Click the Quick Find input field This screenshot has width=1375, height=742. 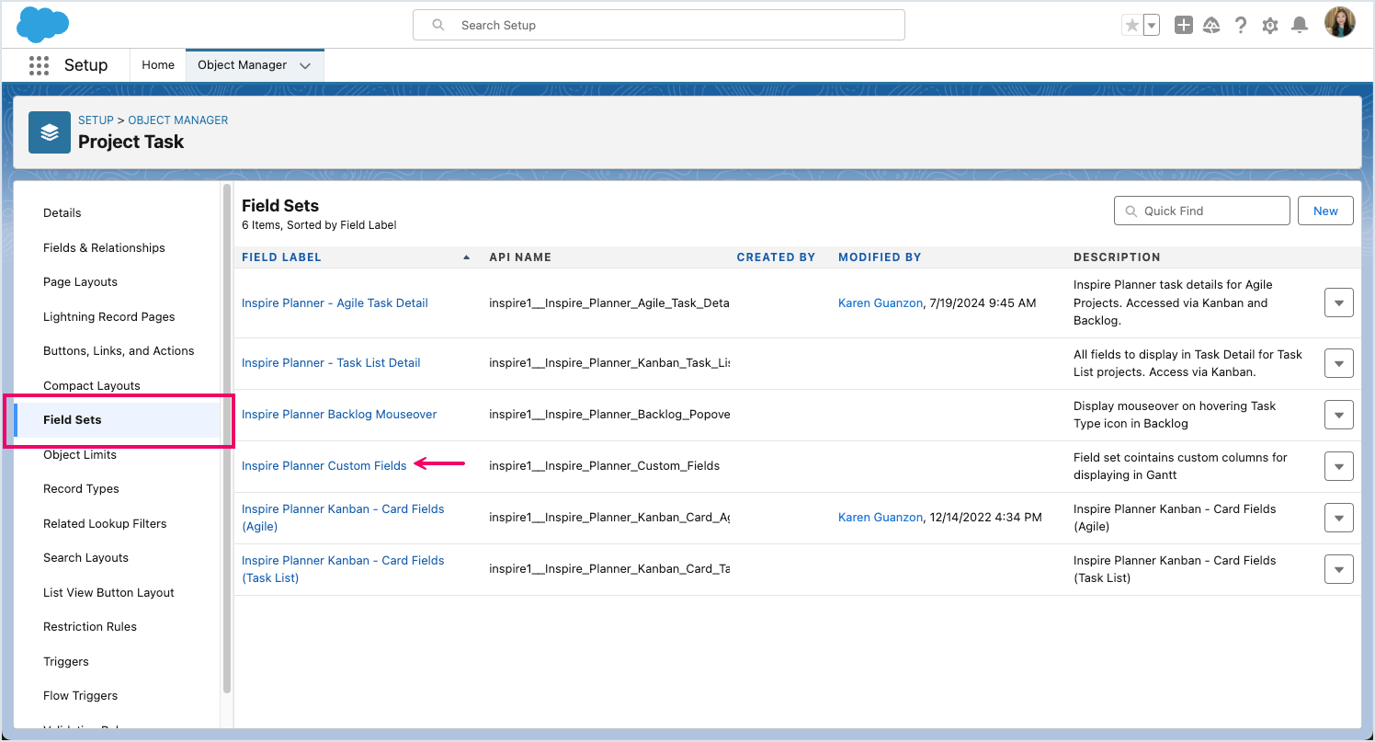tap(1202, 211)
